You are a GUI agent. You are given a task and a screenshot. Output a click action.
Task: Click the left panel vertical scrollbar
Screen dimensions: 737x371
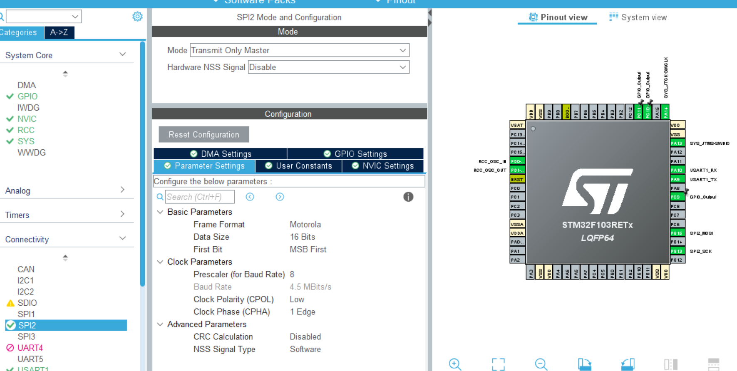[x=142, y=164]
